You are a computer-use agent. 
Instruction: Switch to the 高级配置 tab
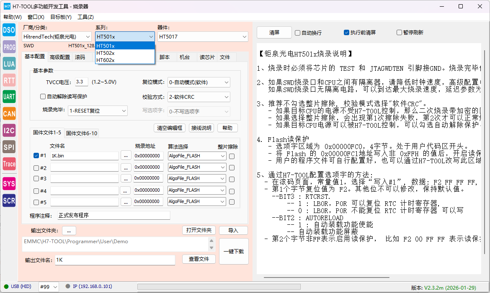click(x=60, y=57)
